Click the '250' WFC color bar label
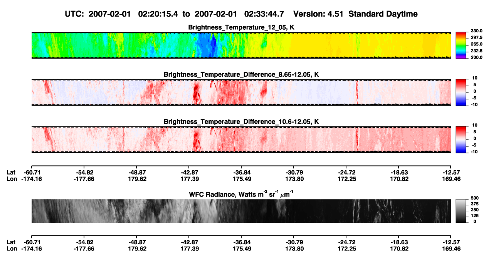This screenshot has height=257, width=501. [475, 210]
